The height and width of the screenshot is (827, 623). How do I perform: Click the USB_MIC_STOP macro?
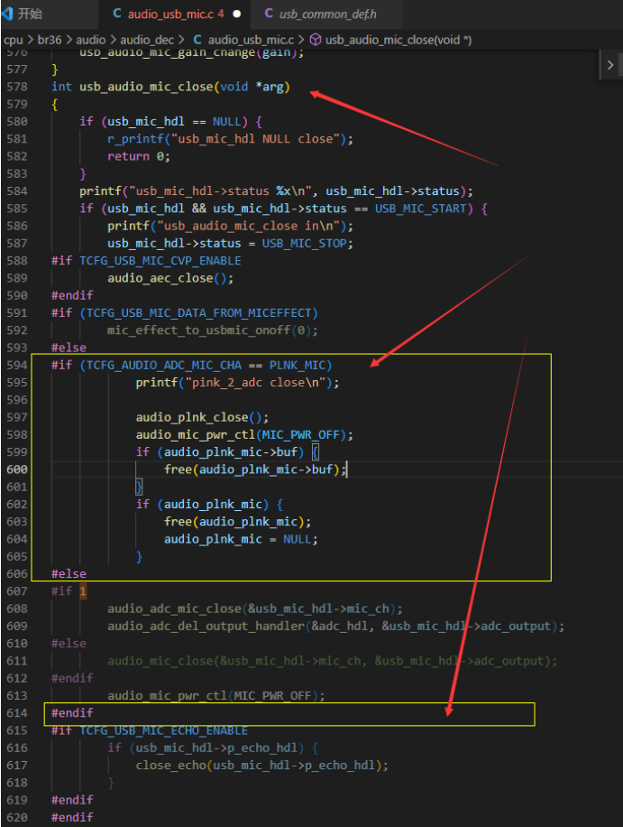(x=305, y=243)
